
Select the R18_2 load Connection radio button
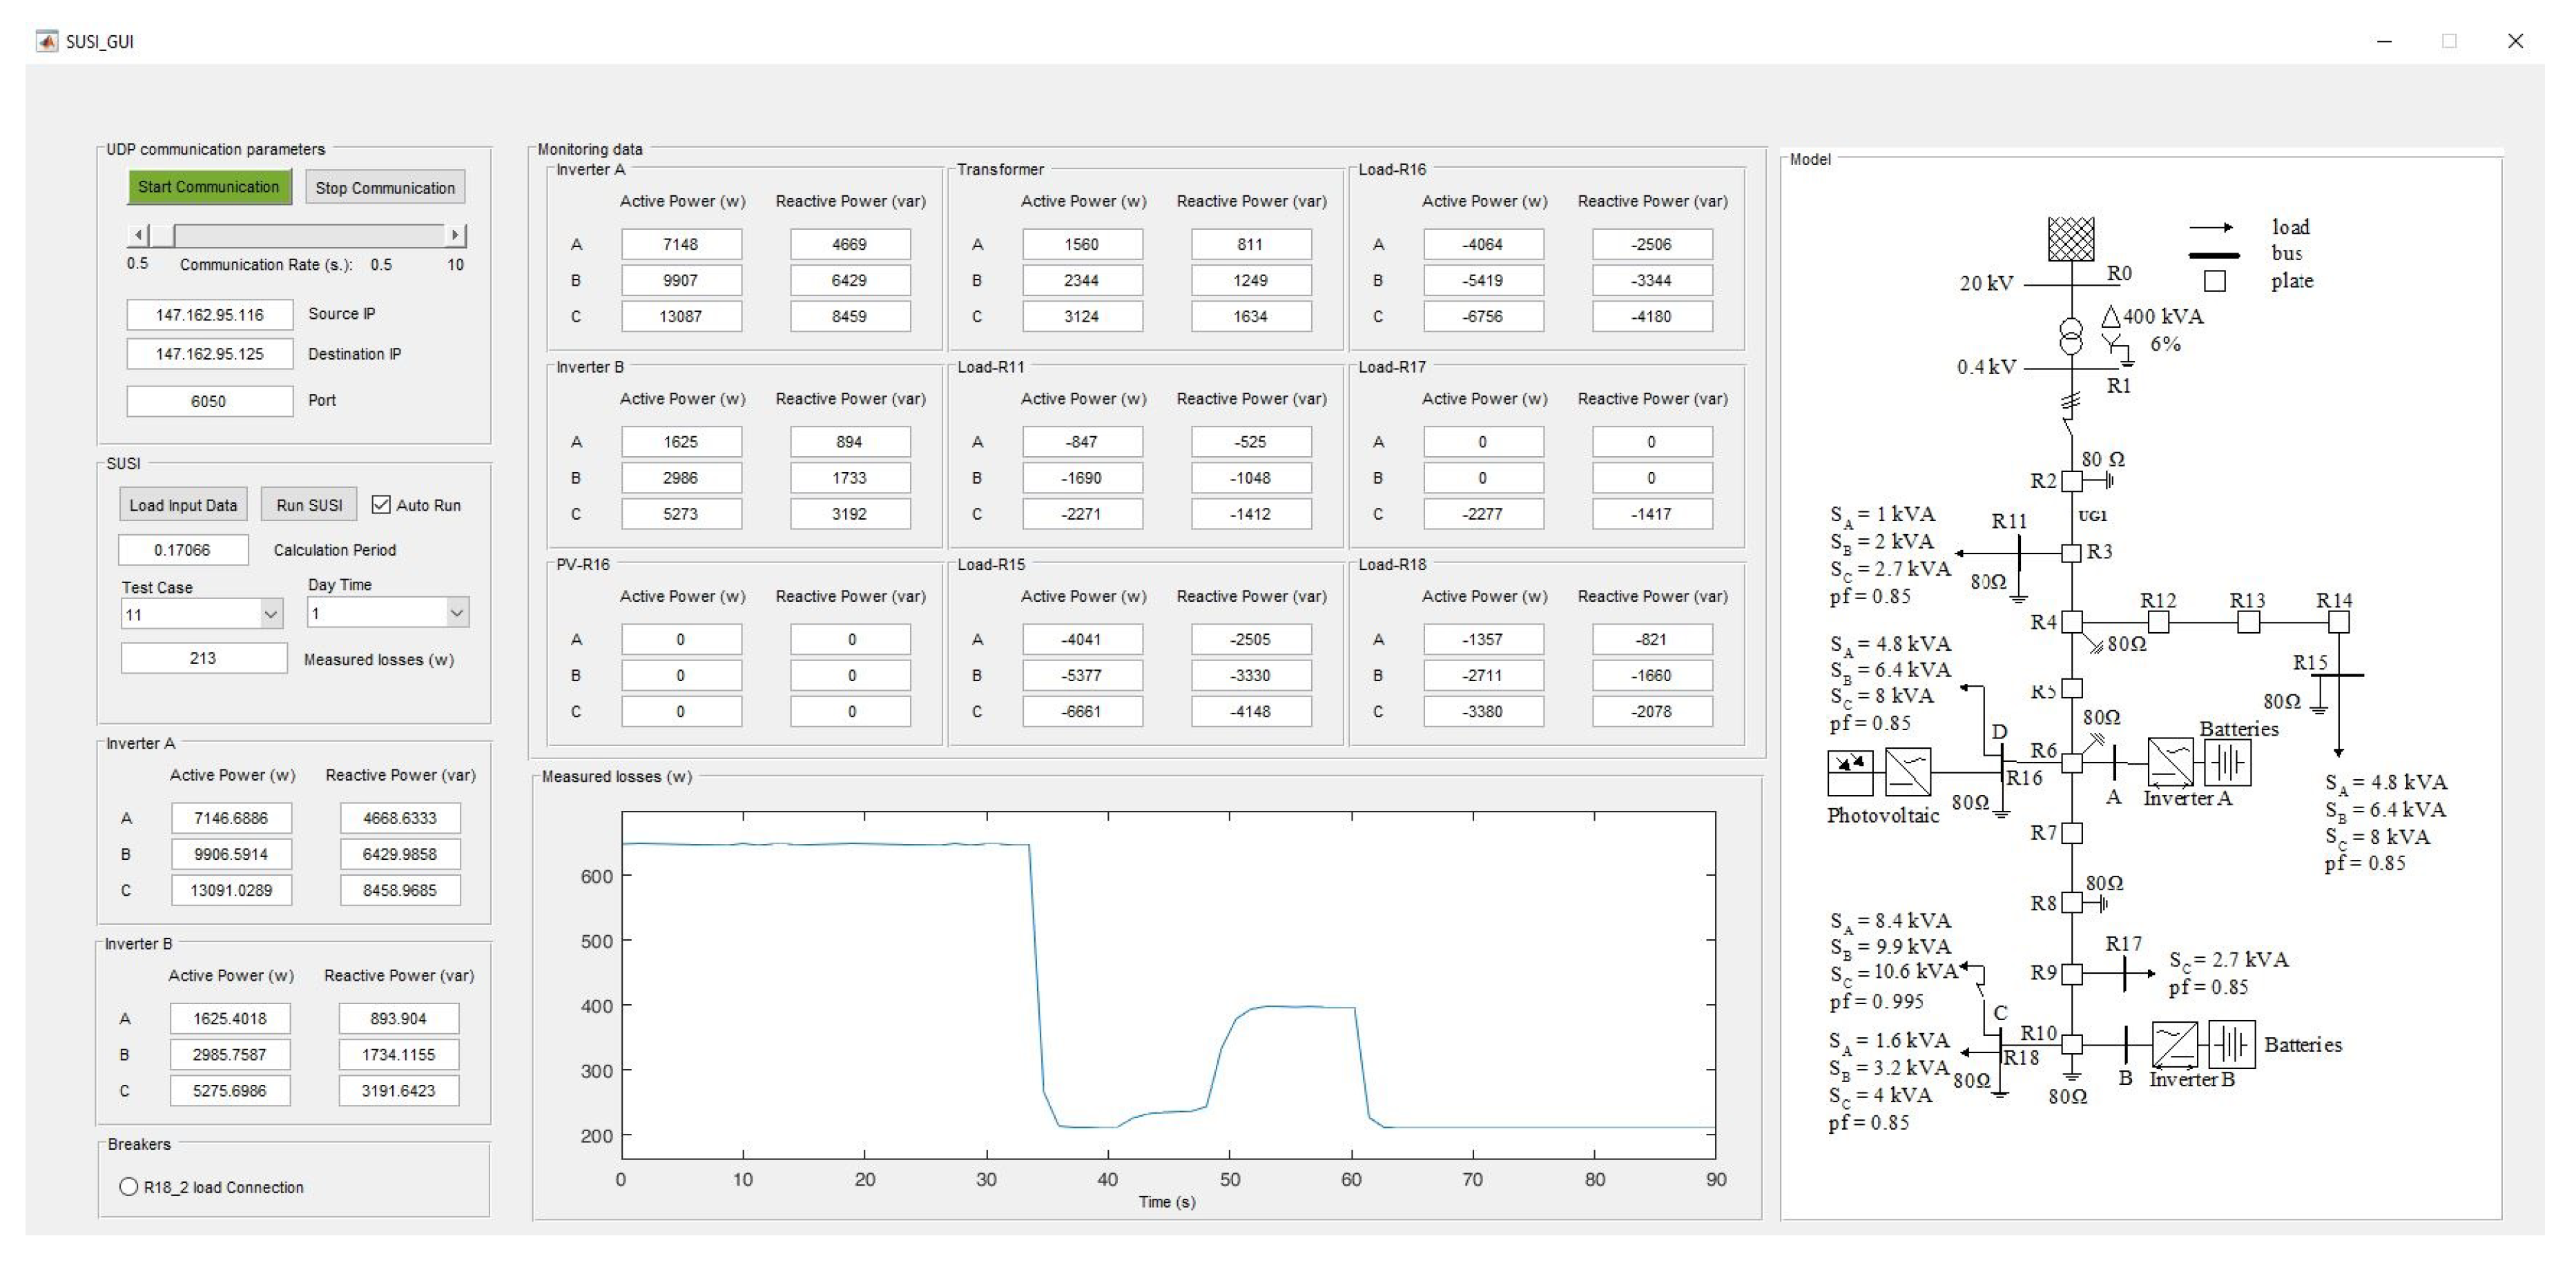point(129,1187)
